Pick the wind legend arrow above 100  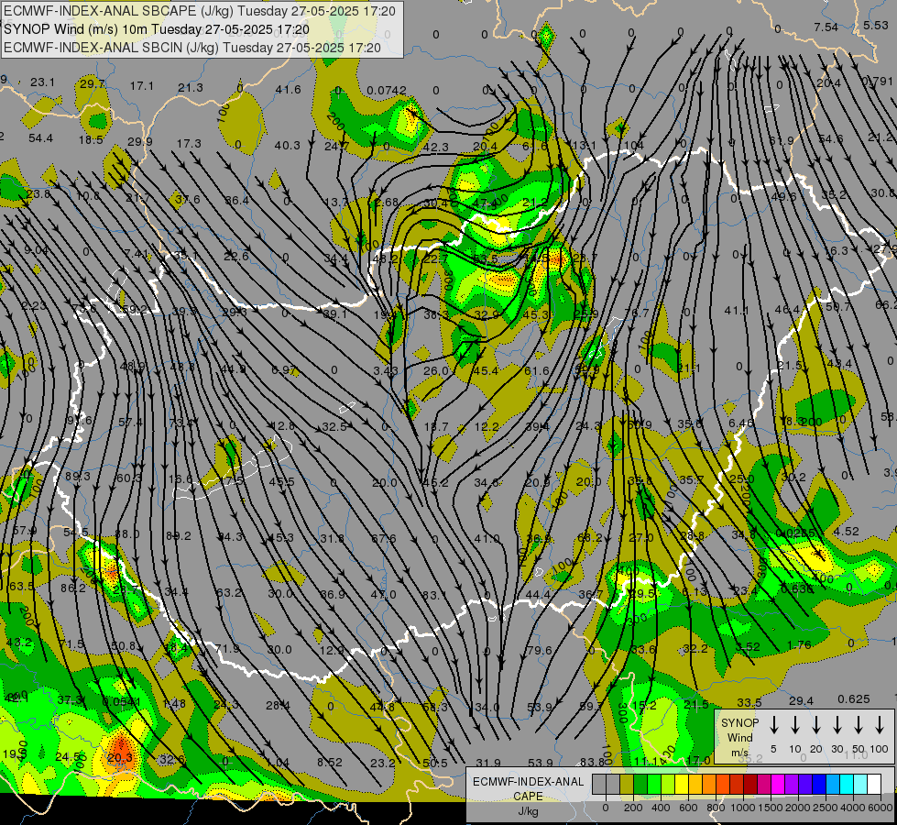pos(880,725)
